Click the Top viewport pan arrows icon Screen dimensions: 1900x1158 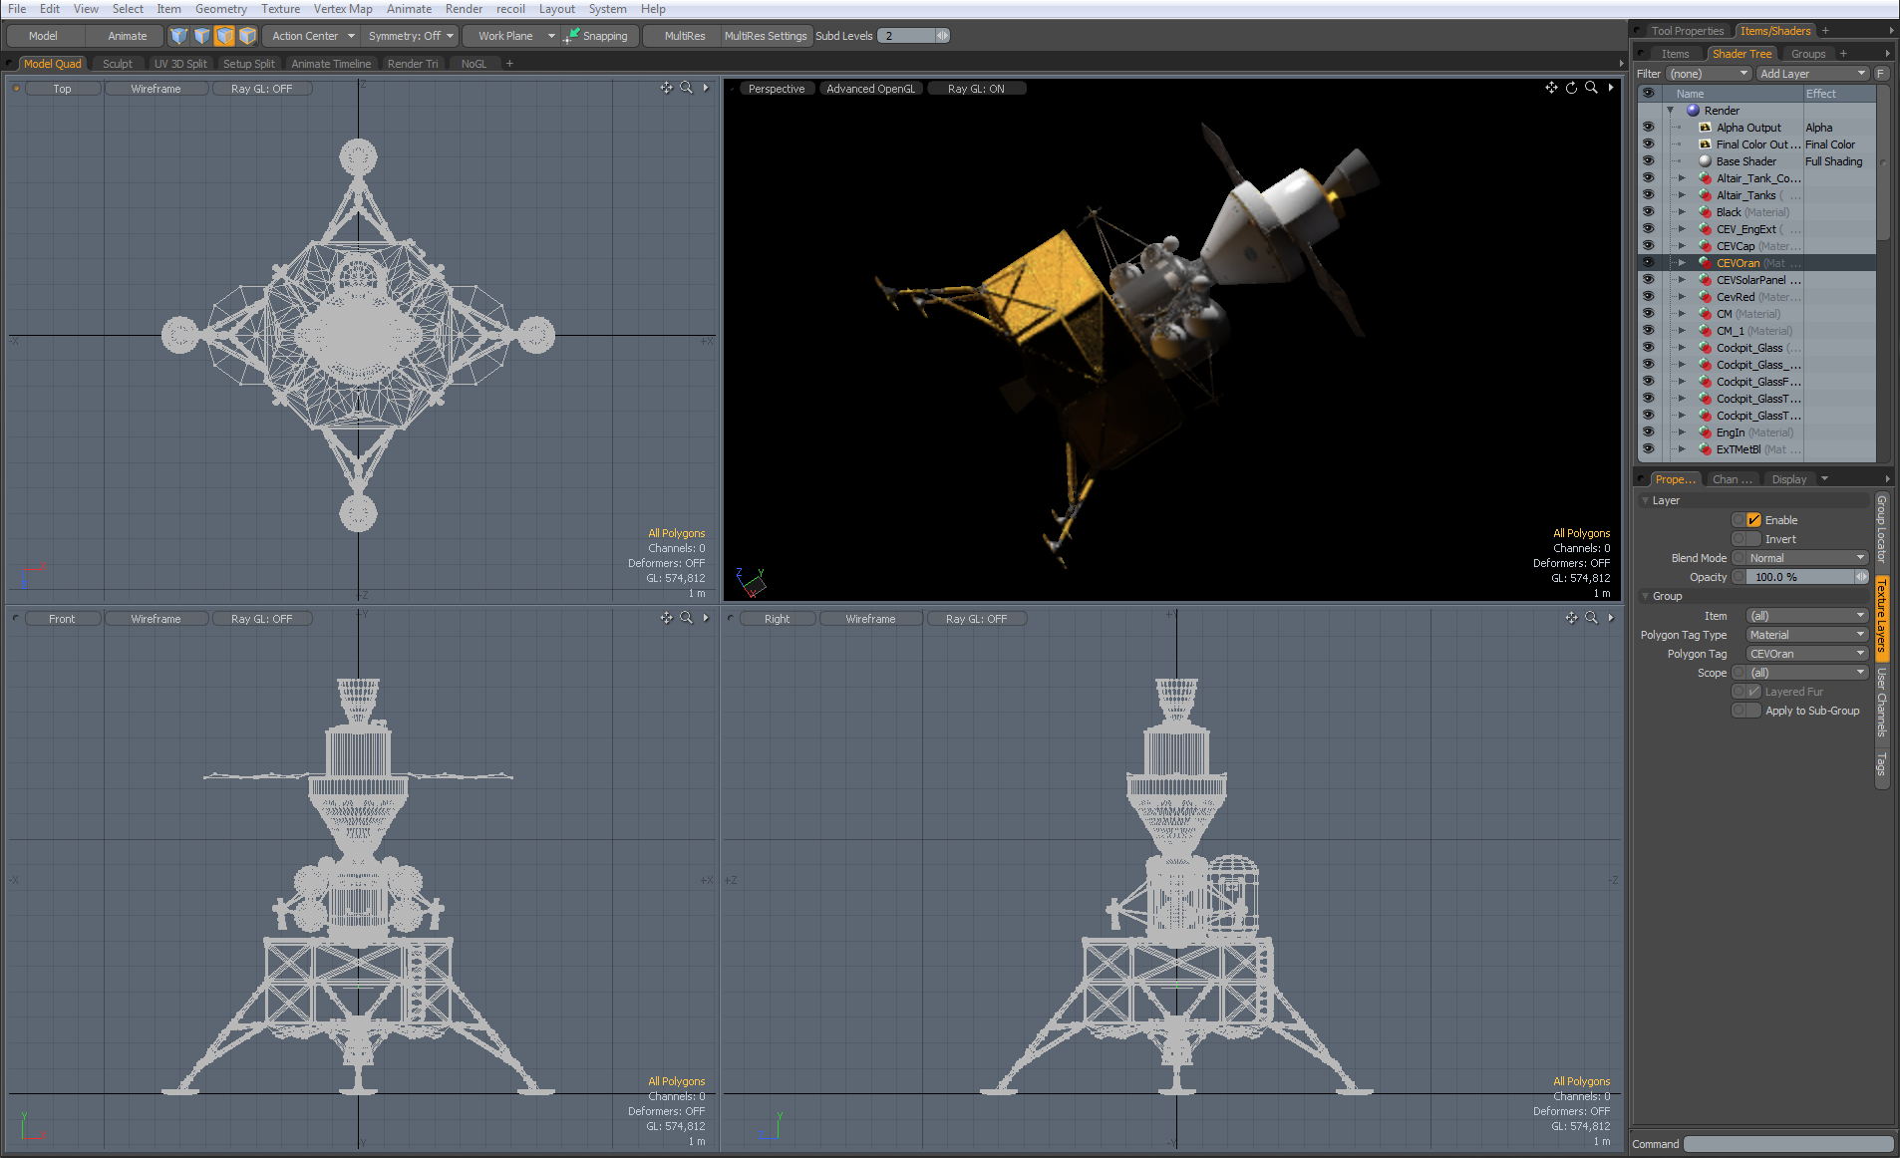[x=666, y=88]
